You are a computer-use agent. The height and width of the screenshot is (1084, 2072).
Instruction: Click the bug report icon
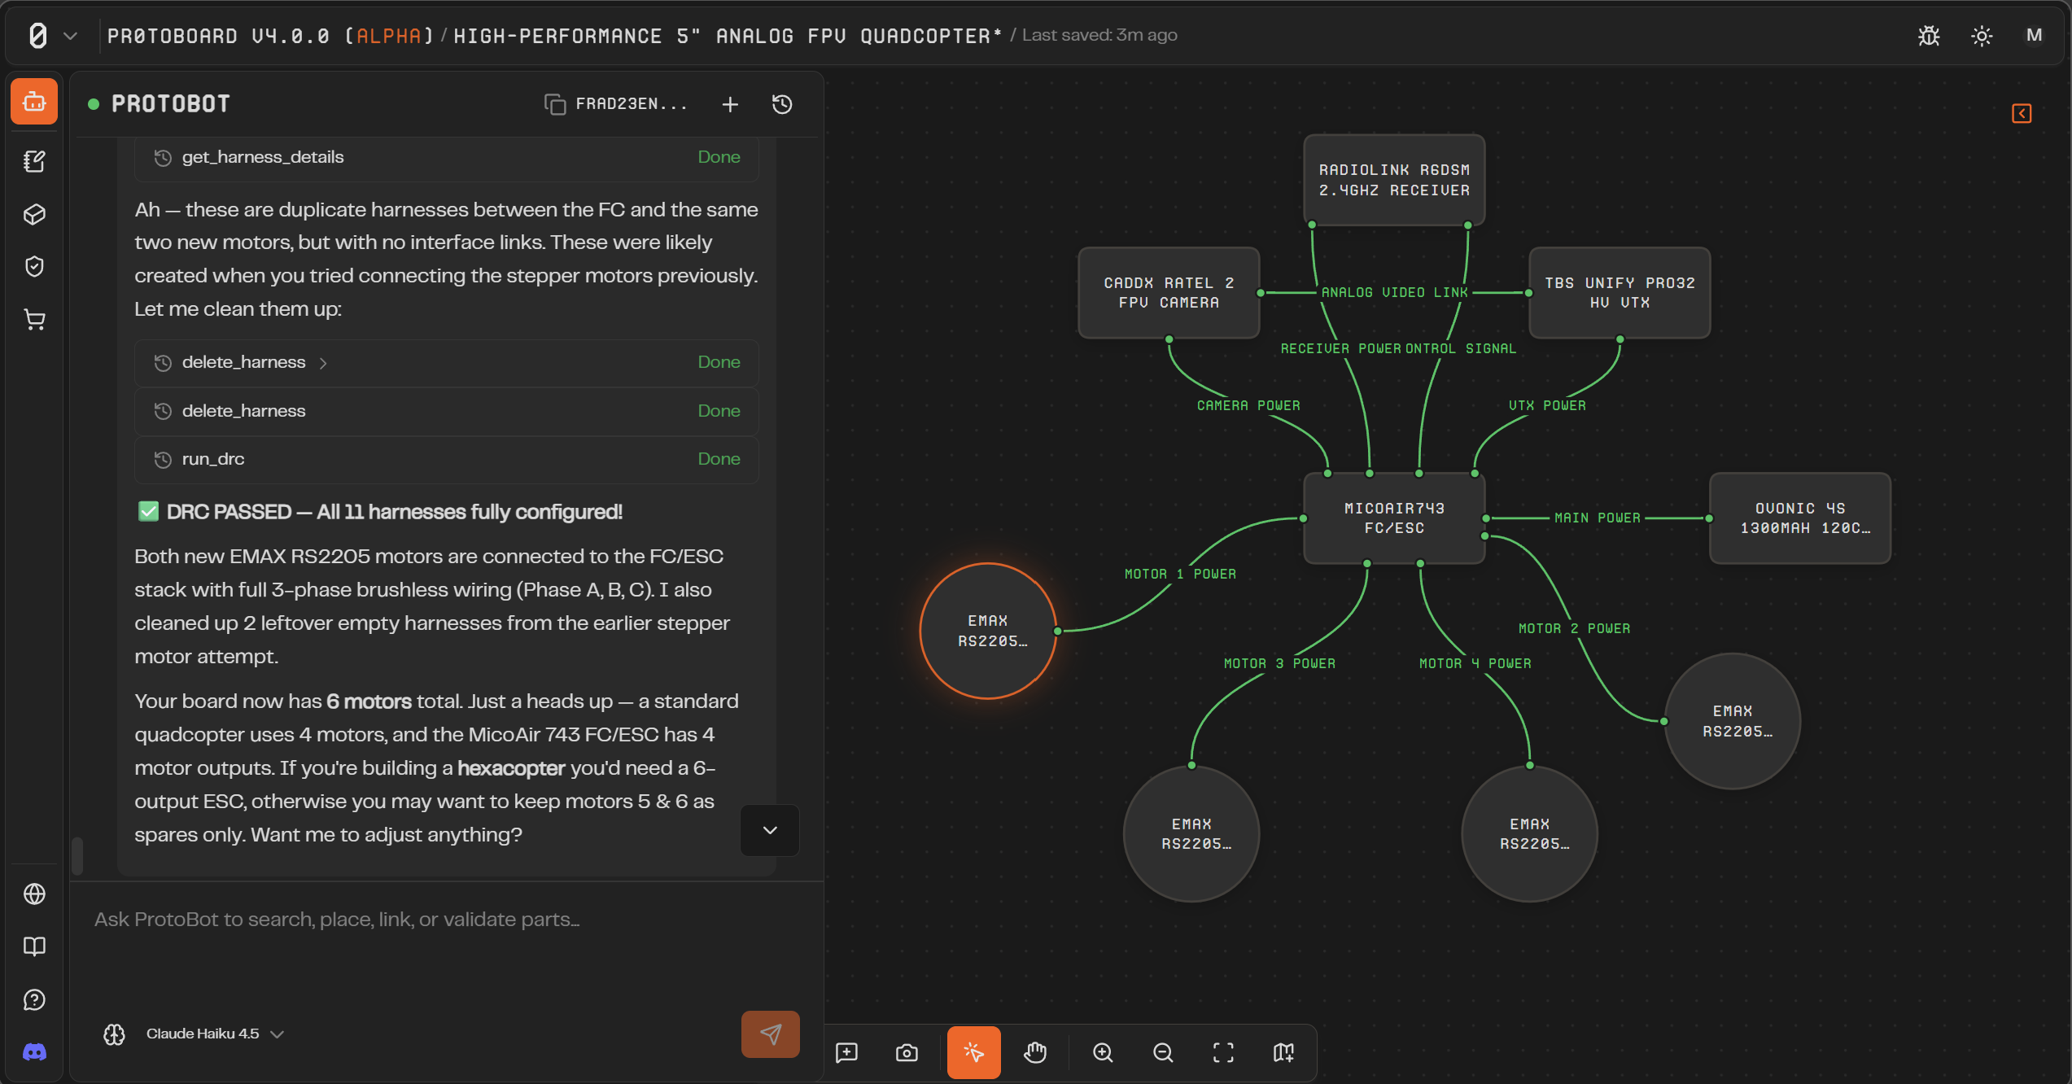pyautogui.click(x=1929, y=36)
